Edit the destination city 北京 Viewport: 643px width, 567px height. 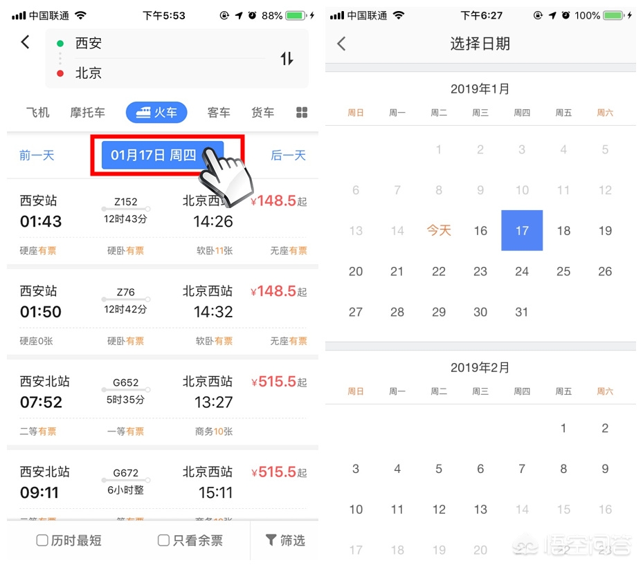pos(88,73)
